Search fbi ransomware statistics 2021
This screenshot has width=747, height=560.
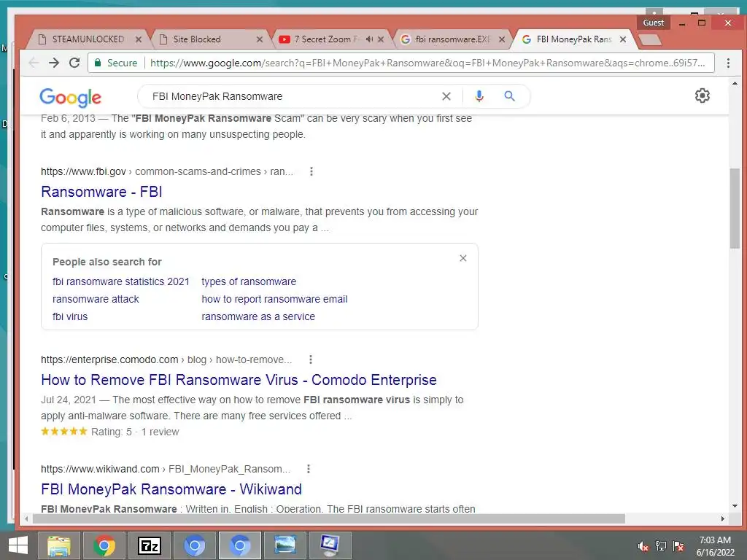click(x=121, y=282)
